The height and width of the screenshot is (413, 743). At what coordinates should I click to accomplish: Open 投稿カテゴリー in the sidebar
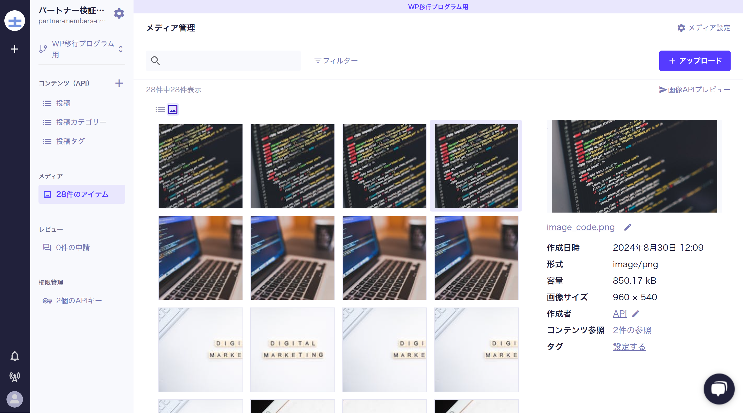[x=81, y=122]
